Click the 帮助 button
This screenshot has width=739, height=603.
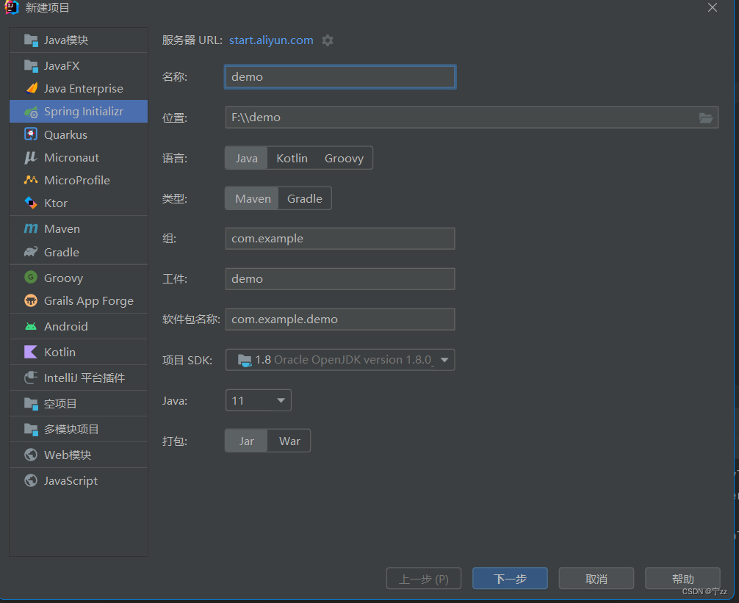pyautogui.click(x=682, y=579)
